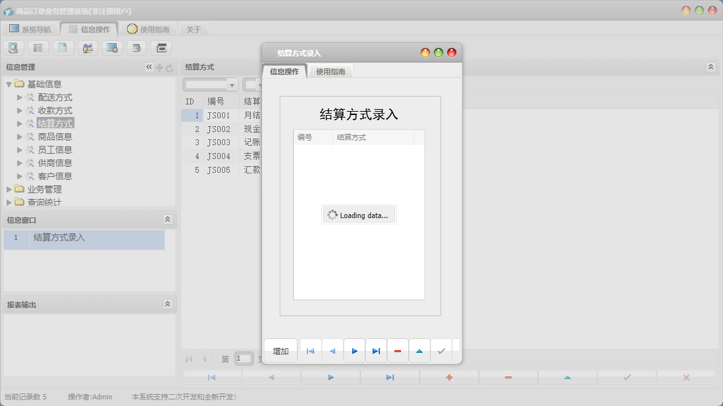The height and width of the screenshot is (406, 723).
Task: Click first-record navigation arrow in dialog
Action: (x=310, y=350)
